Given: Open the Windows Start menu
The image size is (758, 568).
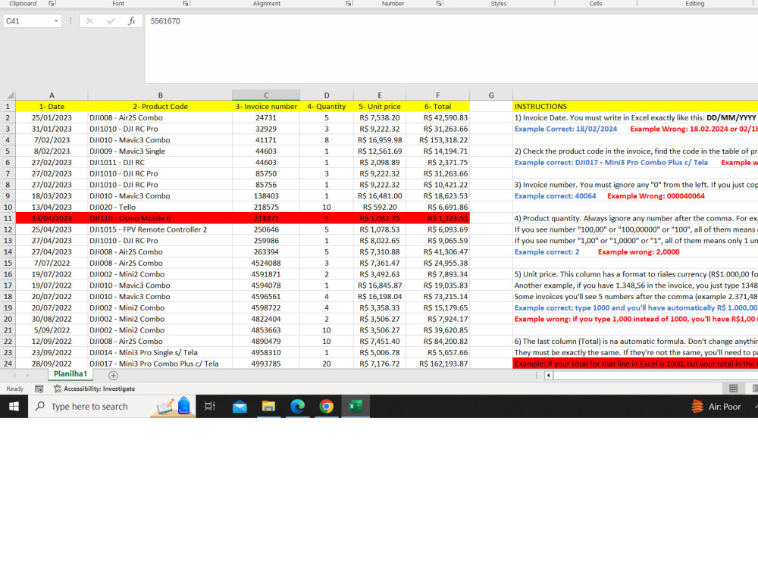Looking at the screenshot, I should coord(14,406).
